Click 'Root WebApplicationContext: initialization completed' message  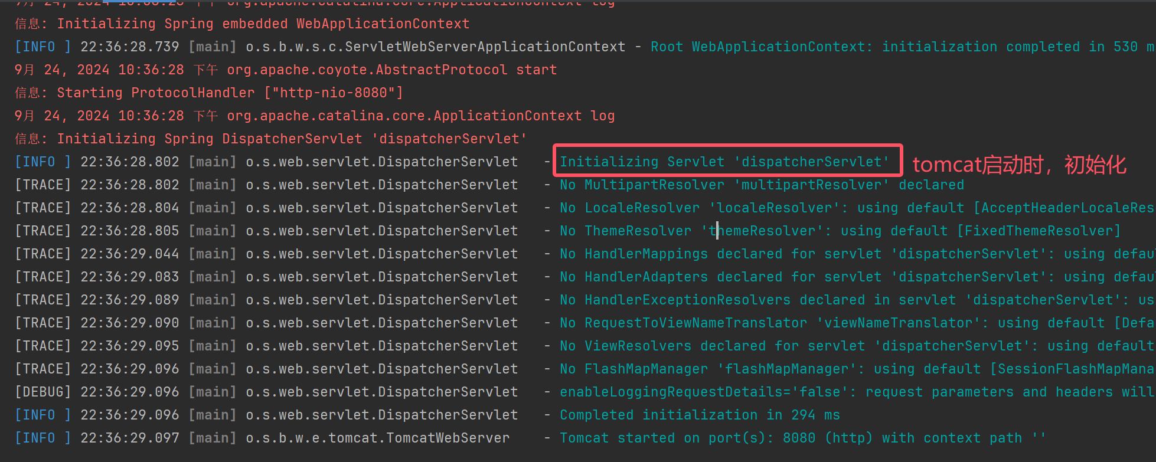pos(903,47)
